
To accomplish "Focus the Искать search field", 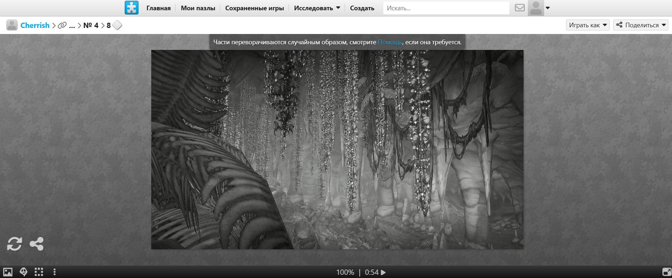I will [x=446, y=8].
